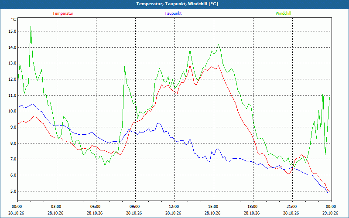
Task: Click the 21:00 time axis label
Action: tap(292, 207)
